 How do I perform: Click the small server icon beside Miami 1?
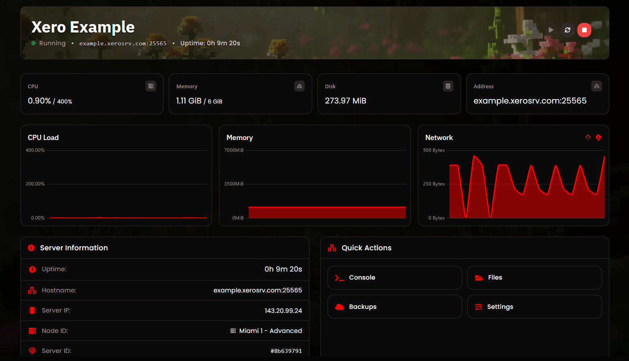click(233, 331)
